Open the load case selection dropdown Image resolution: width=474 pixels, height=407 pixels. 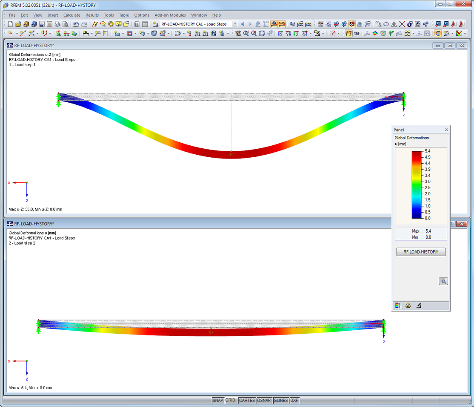[235, 24]
